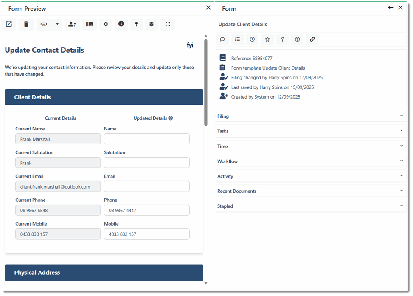Click the chain link icon in Form panel
This screenshot has width=413, height=296.
click(312, 39)
